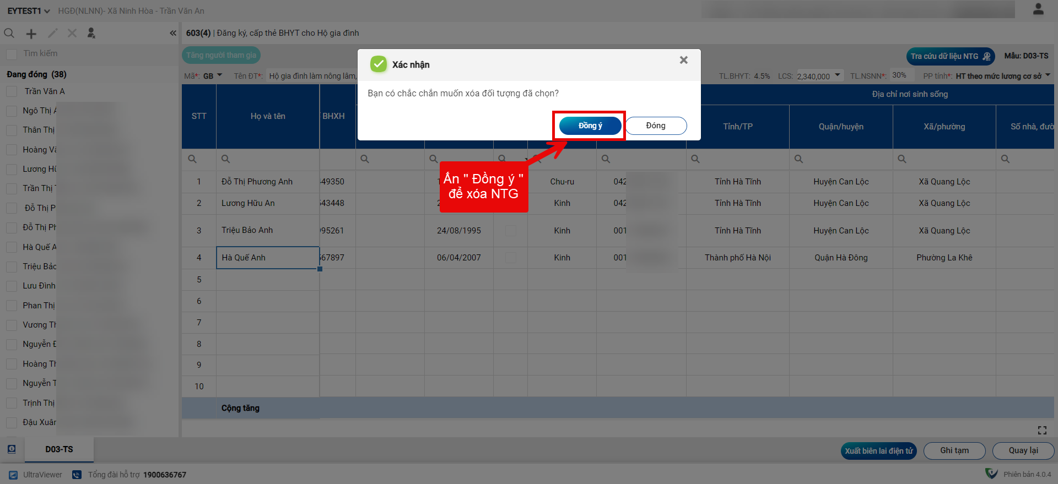Click the UltraViewer icon in status bar
The image size is (1058, 484).
click(13, 475)
